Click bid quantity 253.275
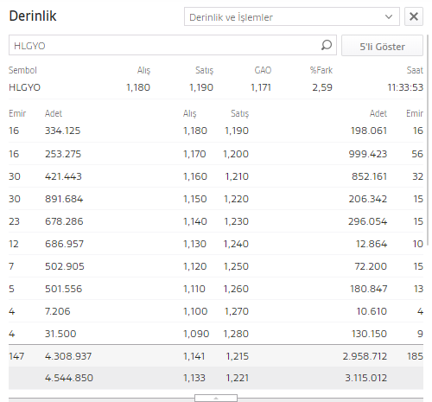Image resolution: width=432 pixels, height=402 pixels. pyautogui.click(x=63, y=154)
